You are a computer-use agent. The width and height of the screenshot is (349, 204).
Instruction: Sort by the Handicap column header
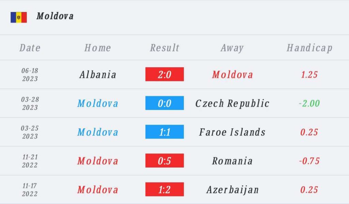[x=309, y=48]
